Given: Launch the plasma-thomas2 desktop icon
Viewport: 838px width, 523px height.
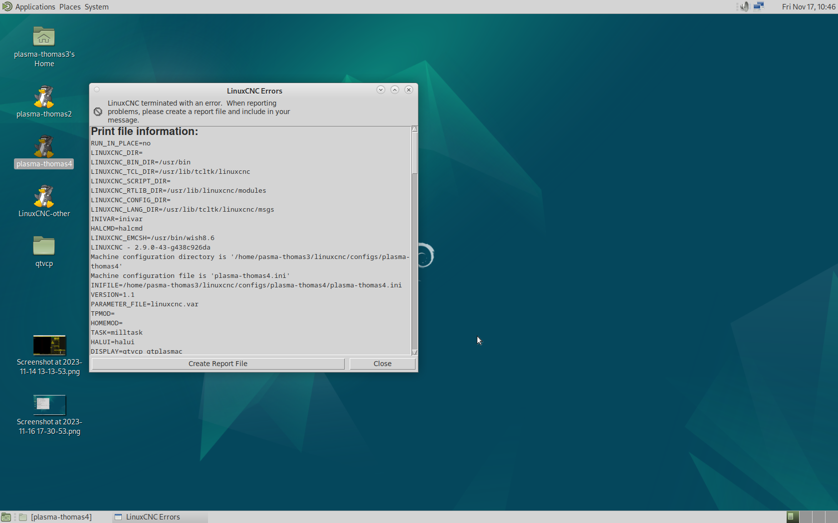Looking at the screenshot, I should click(x=44, y=97).
